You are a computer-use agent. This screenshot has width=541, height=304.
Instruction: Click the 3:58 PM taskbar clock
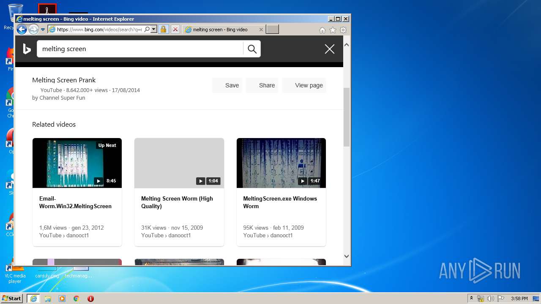(x=519, y=299)
